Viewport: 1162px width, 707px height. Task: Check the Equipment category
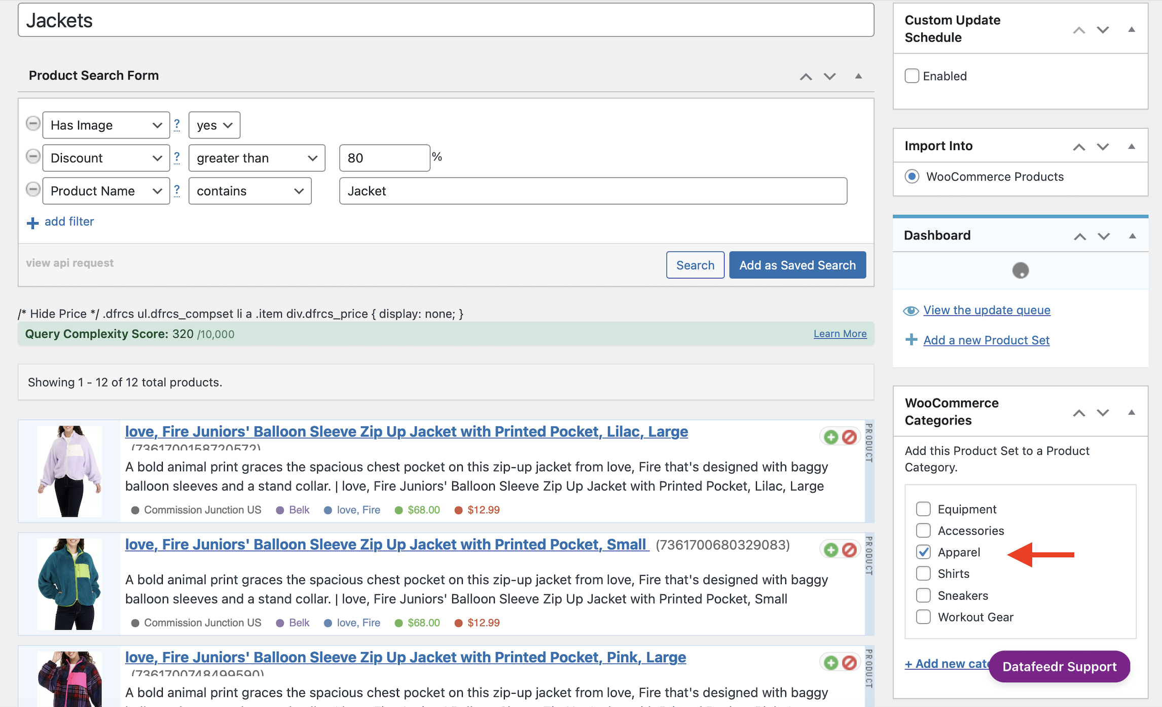pyautogui.click(x=923, y=509)
